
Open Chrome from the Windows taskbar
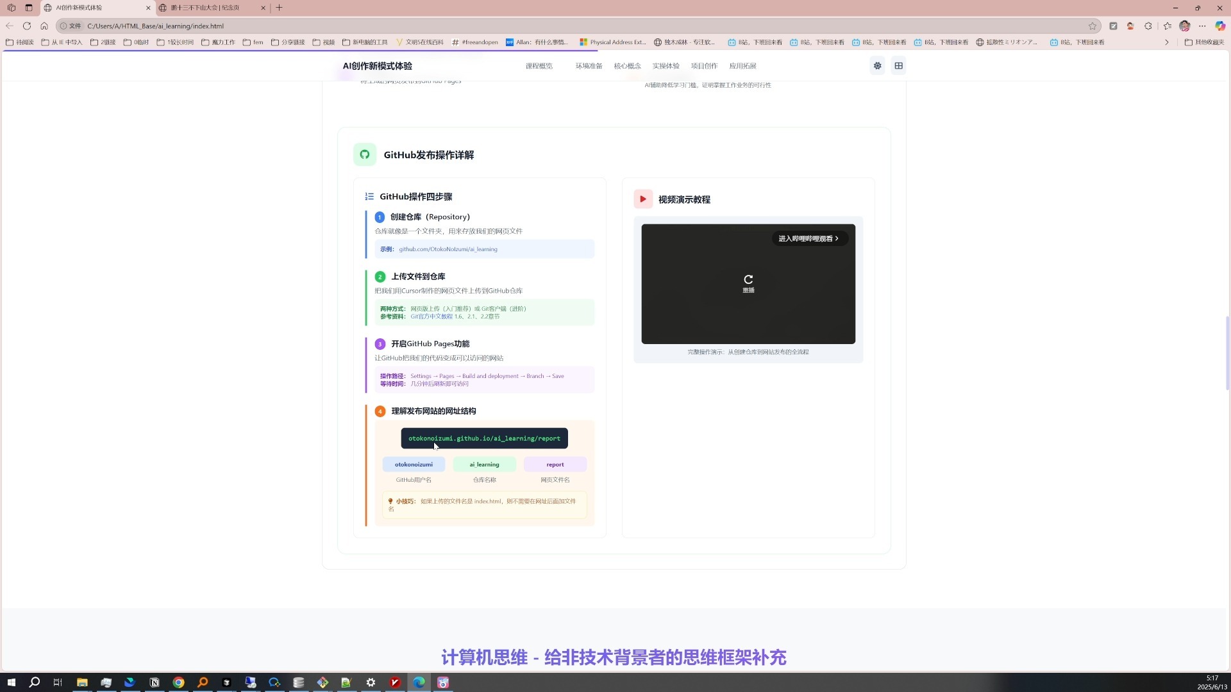179,682
